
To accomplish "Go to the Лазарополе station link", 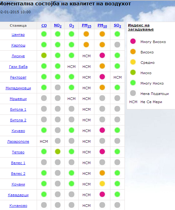I will coord(18,141).
